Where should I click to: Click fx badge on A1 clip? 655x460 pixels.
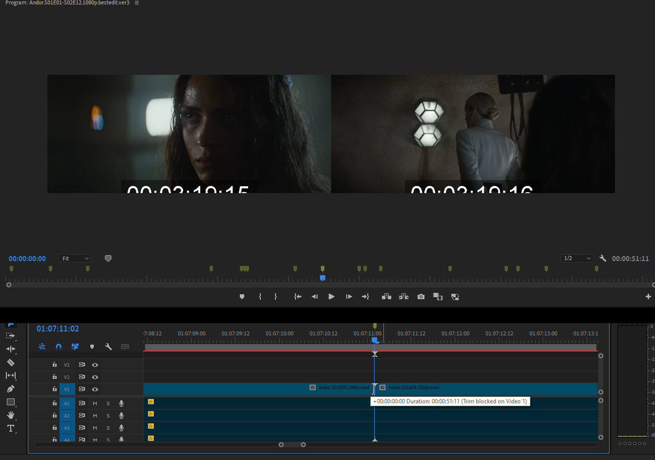coord(151,402)
